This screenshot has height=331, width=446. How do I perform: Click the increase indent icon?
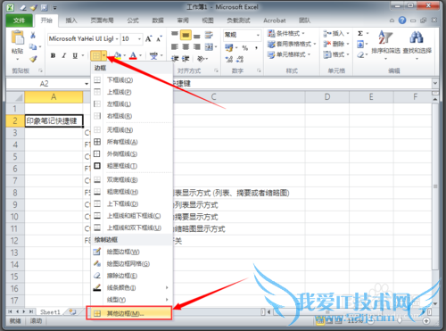coord(186,59)
